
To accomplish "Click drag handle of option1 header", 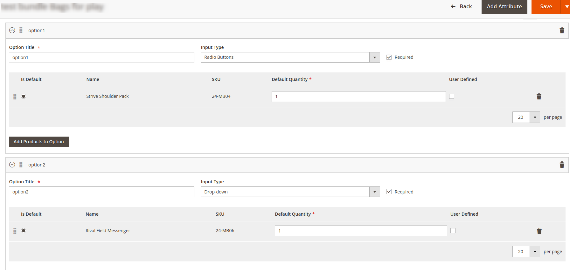I will coord(21,30).
